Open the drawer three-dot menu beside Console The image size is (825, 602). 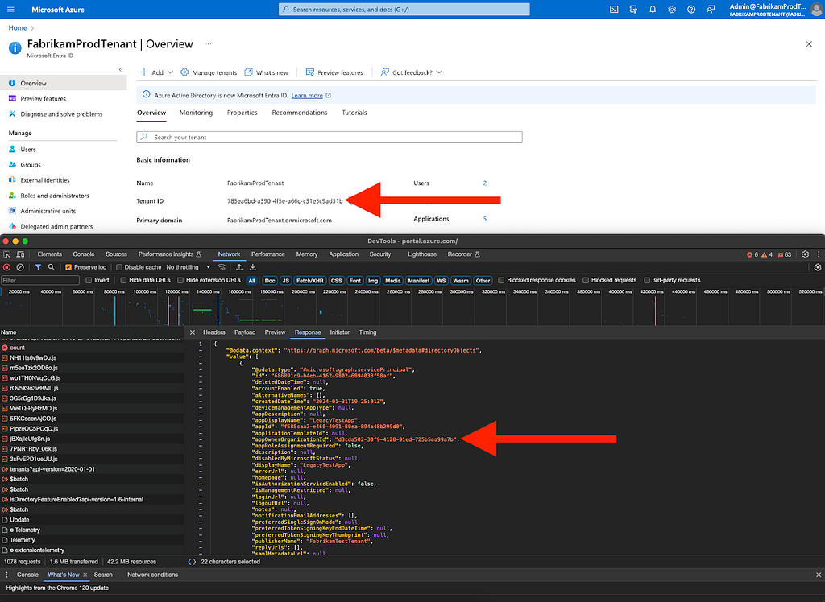[6, 575]
